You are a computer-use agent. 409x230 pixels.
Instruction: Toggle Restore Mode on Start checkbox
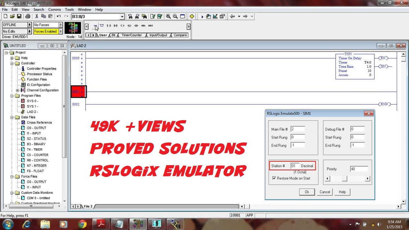pyautogui.click(x=274, y=178)
